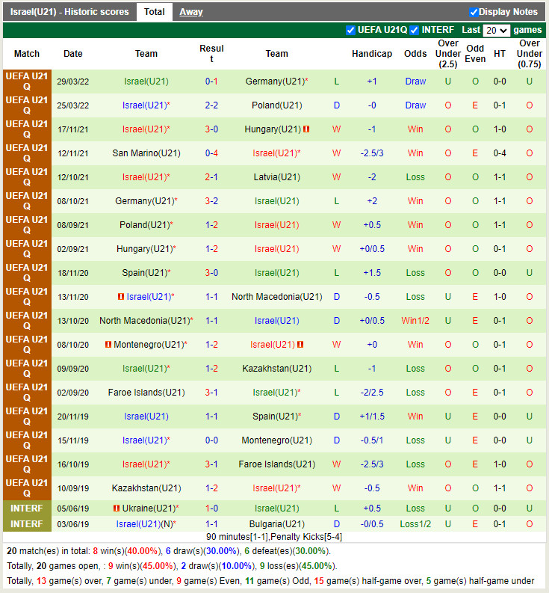549x593 pixels.
Task: Click the Handicap column header
Action: click(x=372, y=54)
